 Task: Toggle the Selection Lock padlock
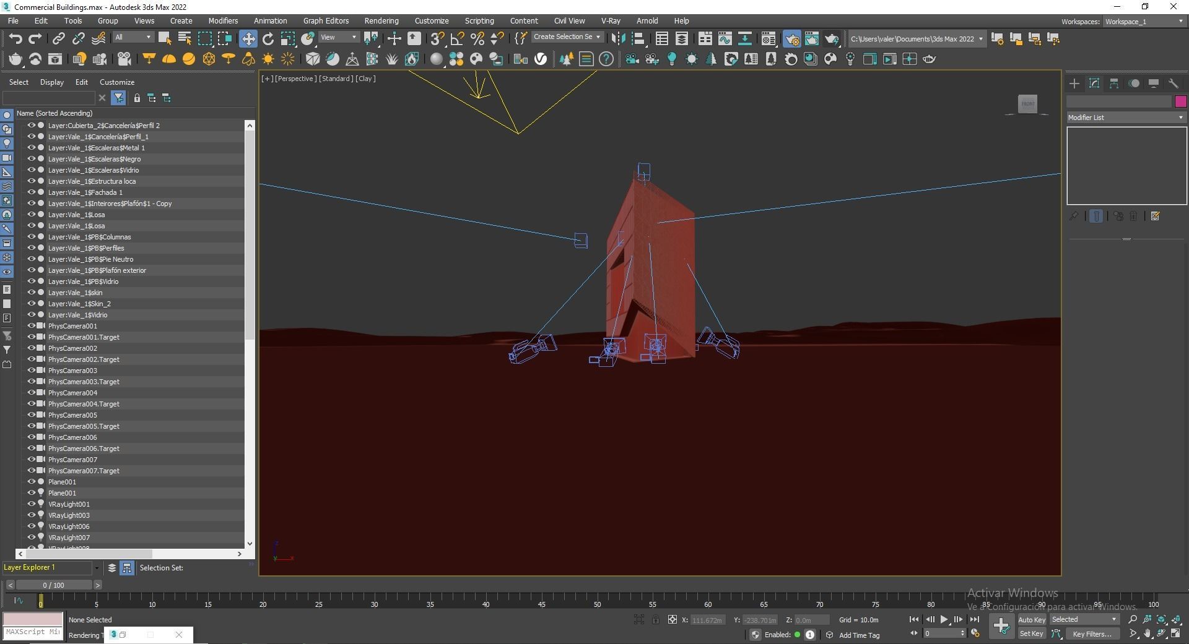(x=656, y=619)
